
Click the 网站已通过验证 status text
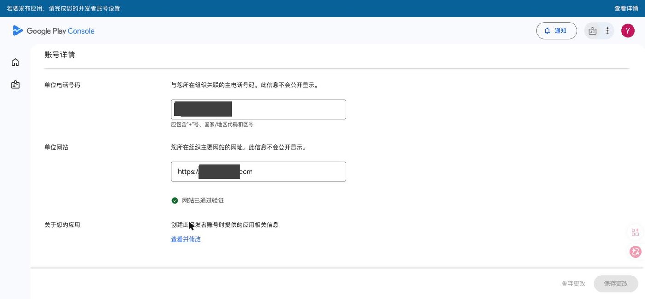point(203,201)
